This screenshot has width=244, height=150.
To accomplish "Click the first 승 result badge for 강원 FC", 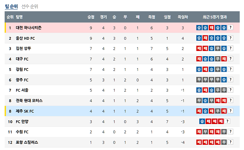I will click(199, 69).
